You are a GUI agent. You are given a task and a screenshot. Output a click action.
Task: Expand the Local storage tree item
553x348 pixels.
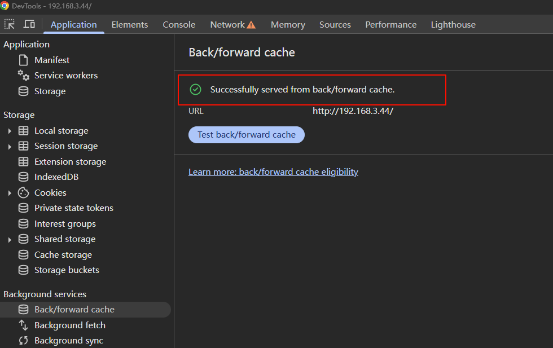click(x=10, y=131)
